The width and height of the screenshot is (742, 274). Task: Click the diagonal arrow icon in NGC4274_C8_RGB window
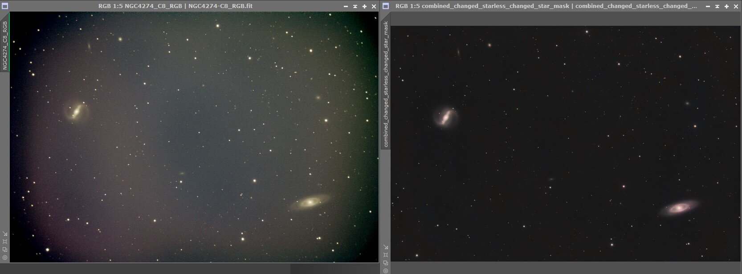(x=5, y=234)
